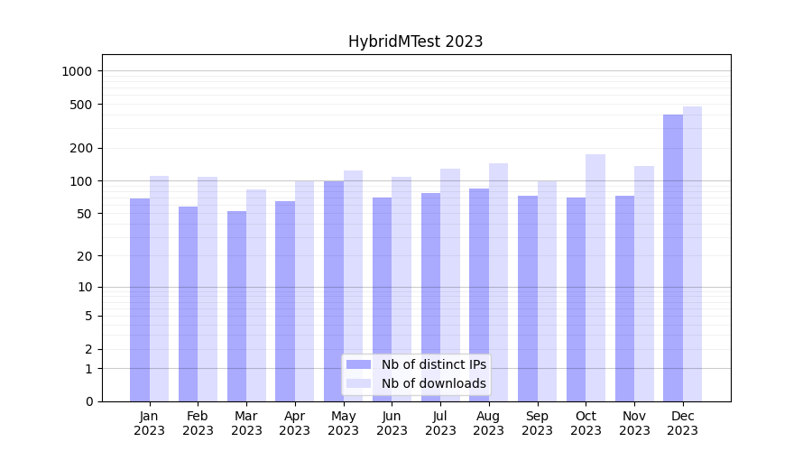Click the chart title HybridMTest 2023
The width and height of the screenshot is (812, 451).
[x=415, y=41]
